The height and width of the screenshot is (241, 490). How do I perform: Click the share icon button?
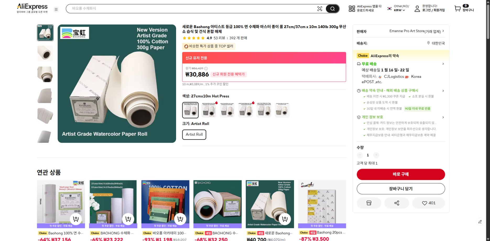pos(396,203)
